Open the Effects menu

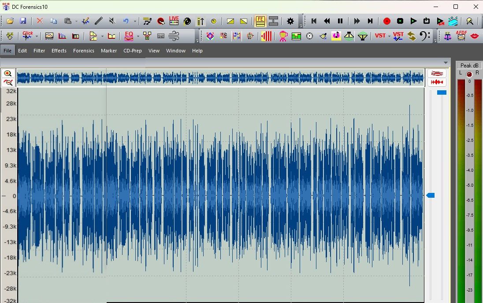point(59,51)
